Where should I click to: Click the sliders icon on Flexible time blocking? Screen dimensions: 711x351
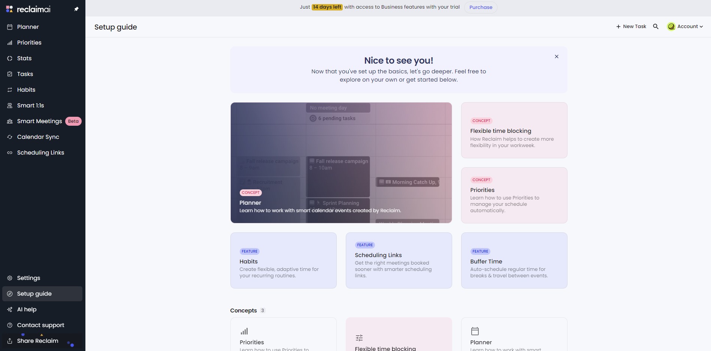[359, 338]
